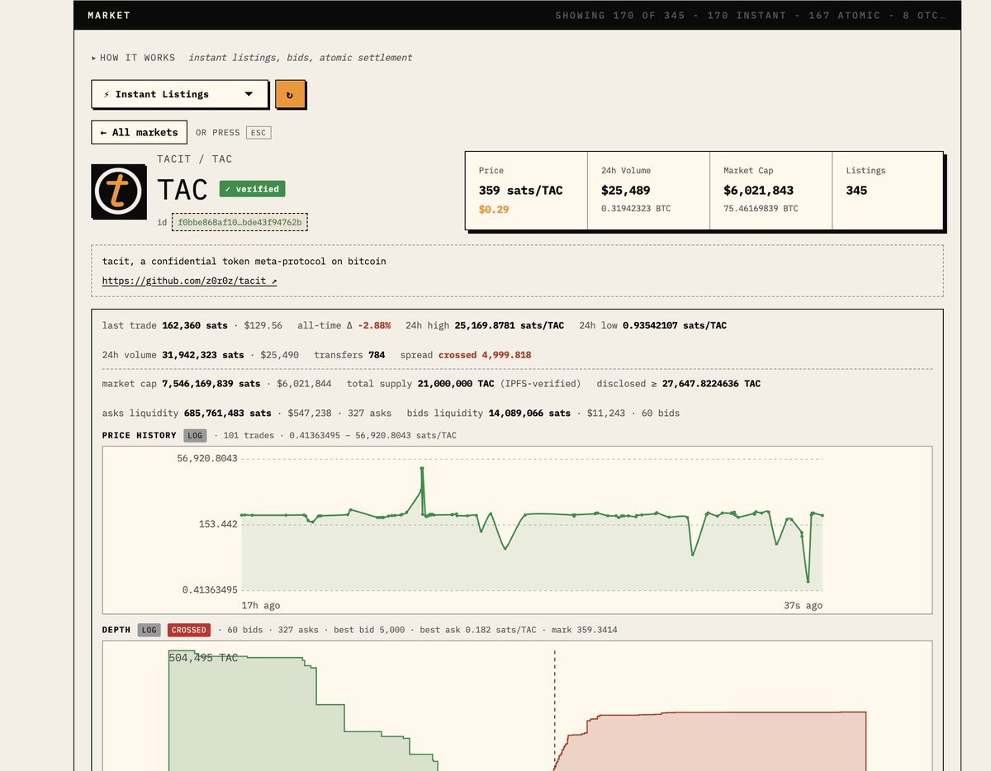Click the 24h Volume value $25,489

[626, 191]
